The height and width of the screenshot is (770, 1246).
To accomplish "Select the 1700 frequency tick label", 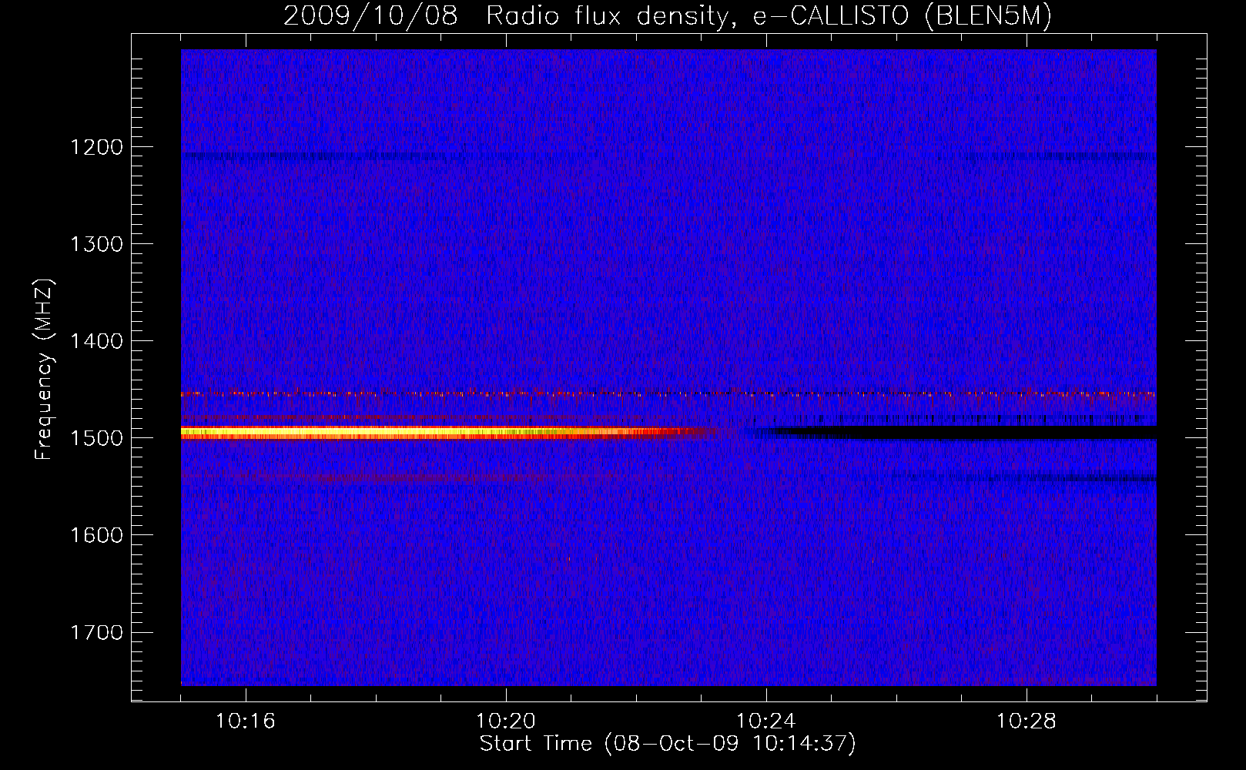I will [96, 632].
